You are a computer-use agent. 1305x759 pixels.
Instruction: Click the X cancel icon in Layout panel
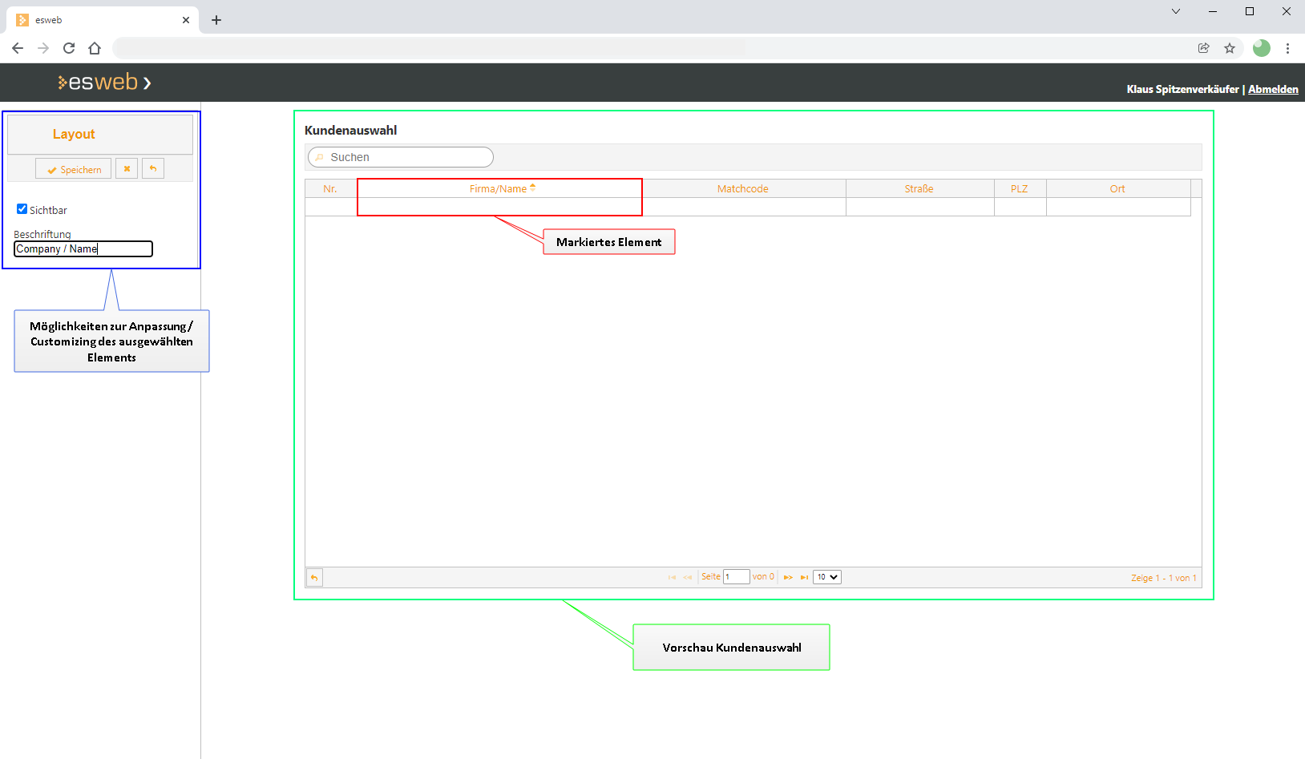click(127, 169)
